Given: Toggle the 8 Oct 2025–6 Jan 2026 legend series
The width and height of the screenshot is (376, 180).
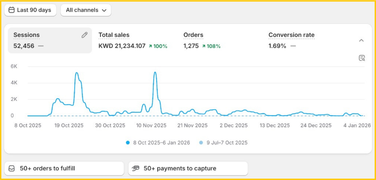Looking at the screenshot, I should click(x=158, y=143).
